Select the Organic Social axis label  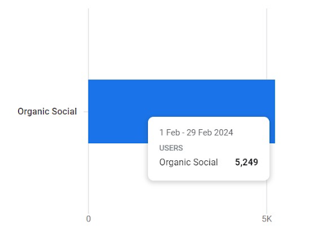coord(47,112)
